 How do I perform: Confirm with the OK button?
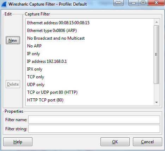(x=115, y=142)
